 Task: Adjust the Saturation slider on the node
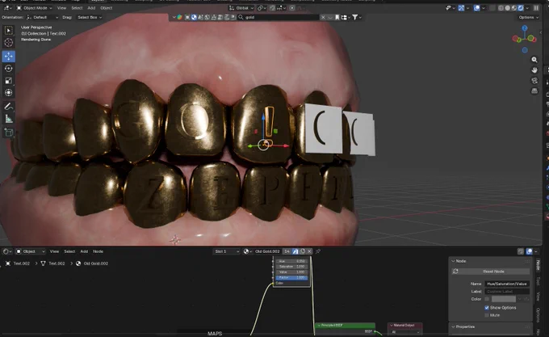[291, 267]
